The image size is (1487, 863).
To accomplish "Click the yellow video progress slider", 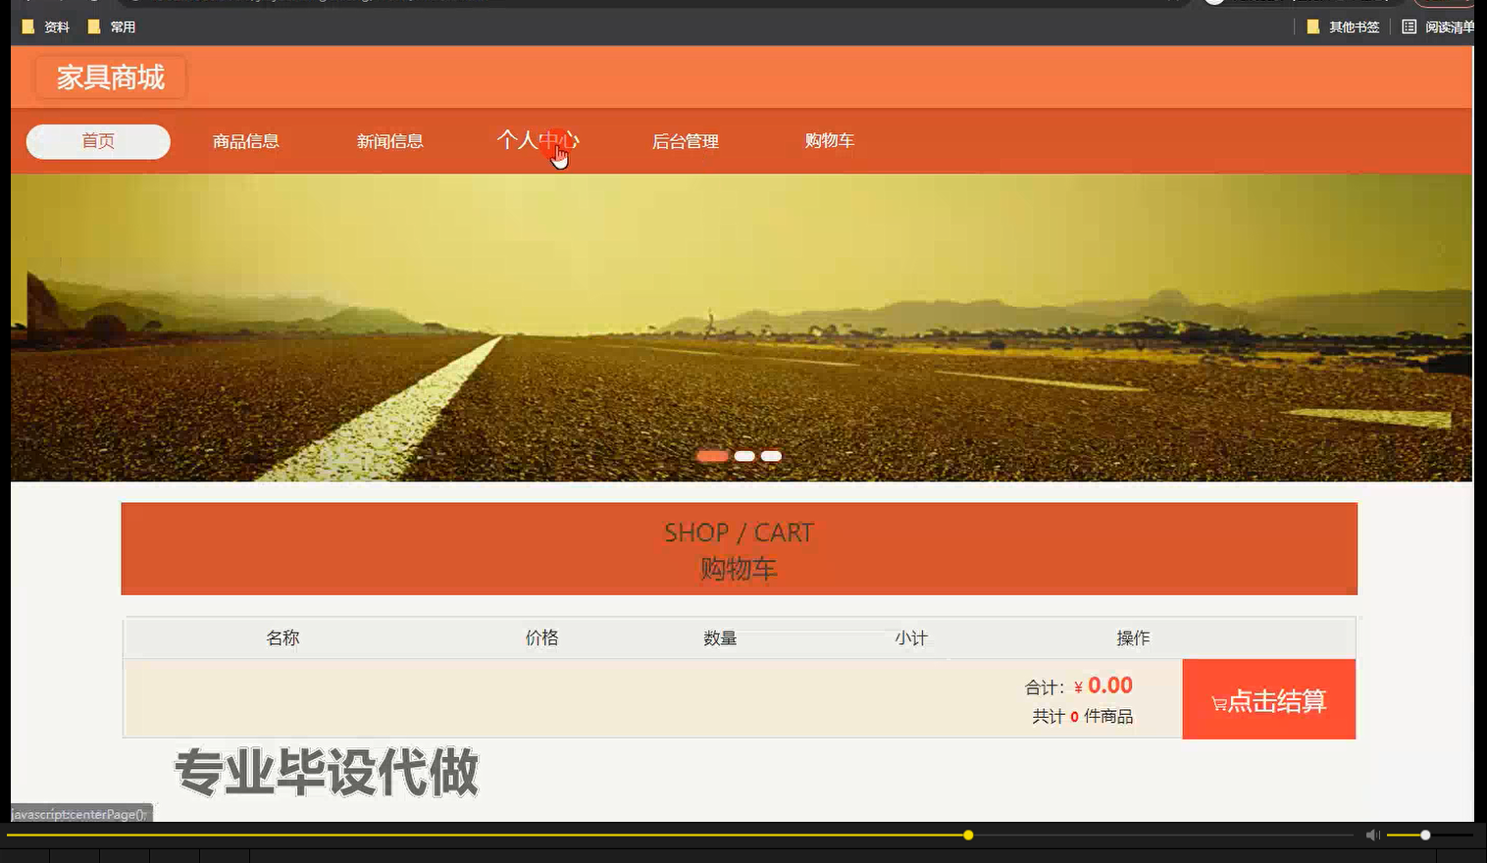I will 967,835.
